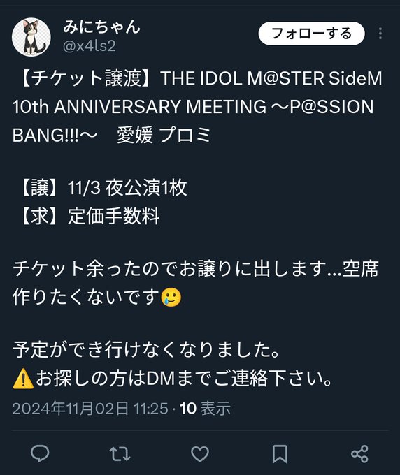
Task: Open the three-dot more options menu
Action: pos(380,34)
